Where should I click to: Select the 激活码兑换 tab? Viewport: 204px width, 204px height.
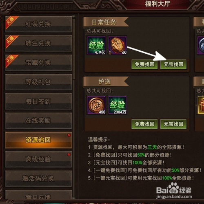point(38,178)
